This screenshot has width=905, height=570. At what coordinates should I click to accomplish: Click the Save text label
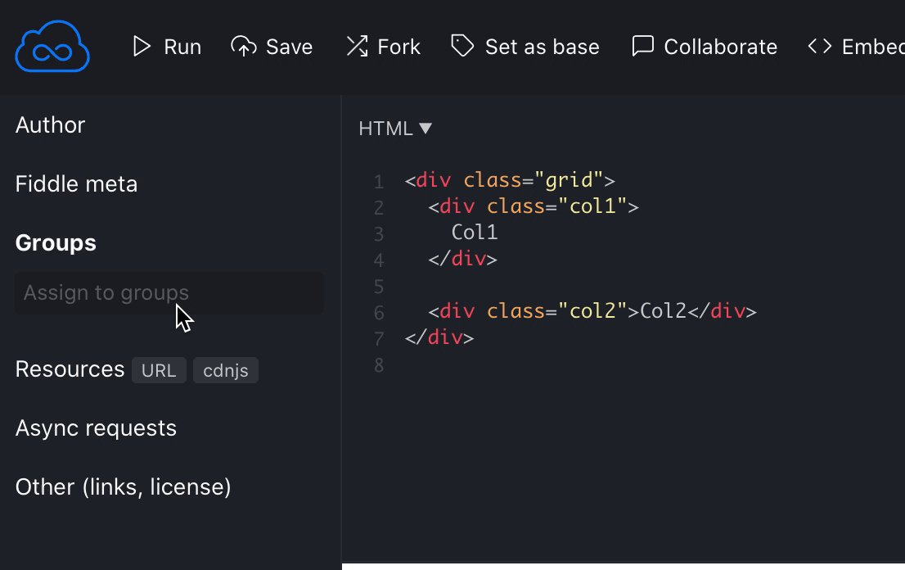(x=289, y=47)
